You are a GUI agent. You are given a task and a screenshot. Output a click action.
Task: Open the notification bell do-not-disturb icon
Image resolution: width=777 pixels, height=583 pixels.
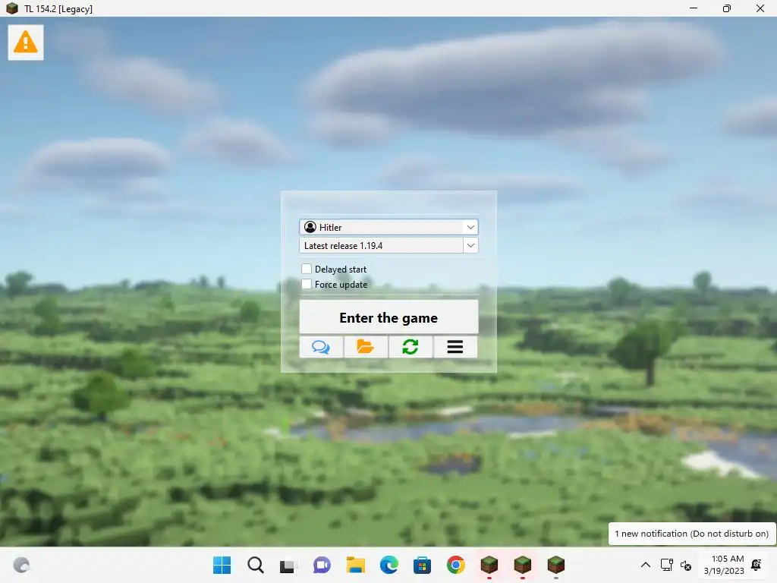point(757,565)
